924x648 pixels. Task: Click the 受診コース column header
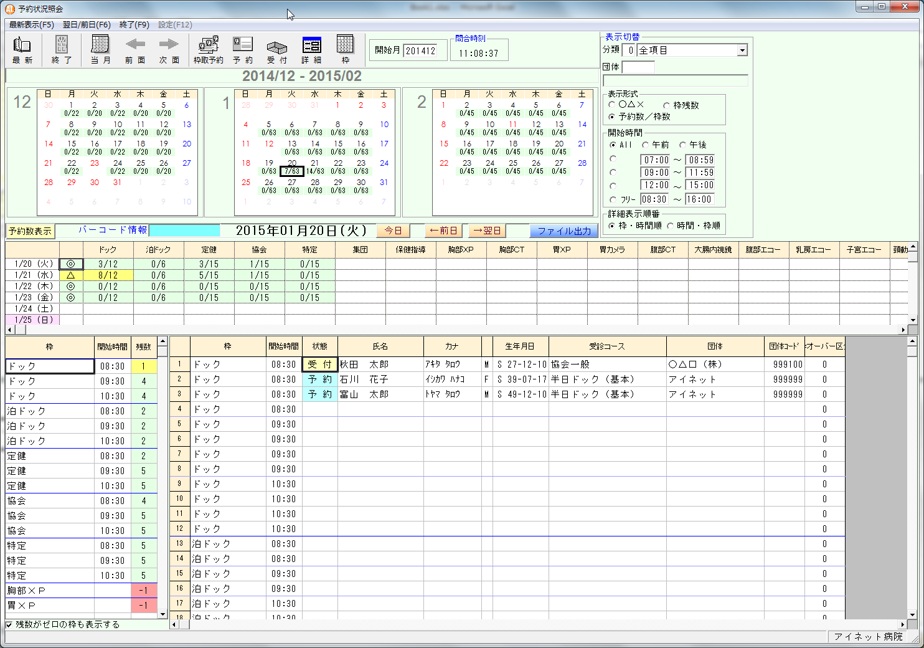[607, 346]
